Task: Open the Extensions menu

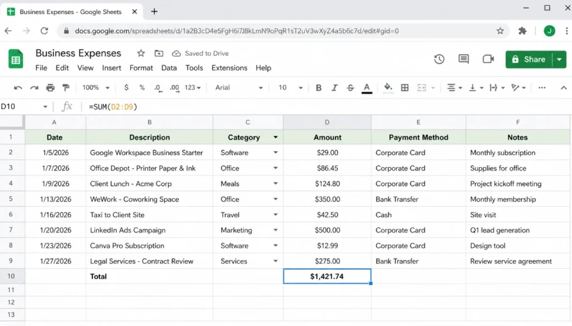Action: click(230, 68)
